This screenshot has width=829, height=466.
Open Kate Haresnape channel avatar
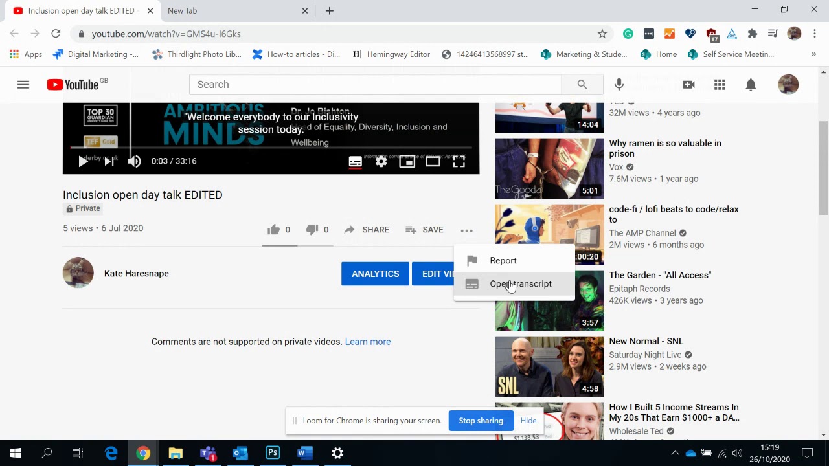tap(78, 272)
